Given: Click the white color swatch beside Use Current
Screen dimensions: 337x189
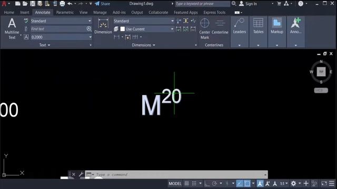Looking at the screenshot, I should [x=123, y=29].
